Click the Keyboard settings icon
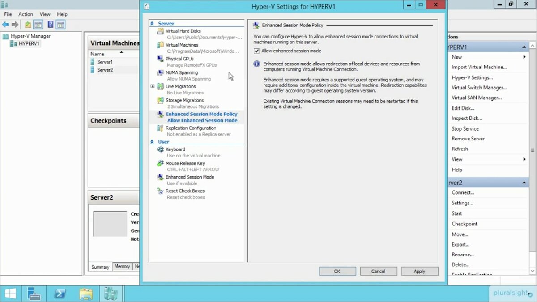This screenshot has width=537, height=302. [161, 150]
